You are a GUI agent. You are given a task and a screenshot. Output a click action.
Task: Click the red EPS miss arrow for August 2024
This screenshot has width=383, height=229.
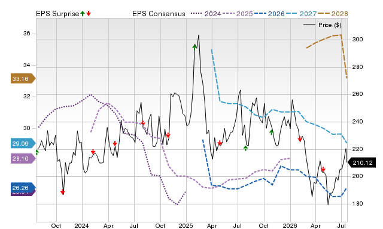143,123
